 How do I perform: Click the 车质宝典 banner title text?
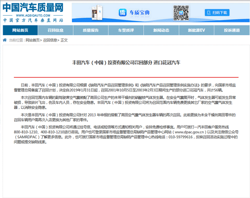[139, 12]
